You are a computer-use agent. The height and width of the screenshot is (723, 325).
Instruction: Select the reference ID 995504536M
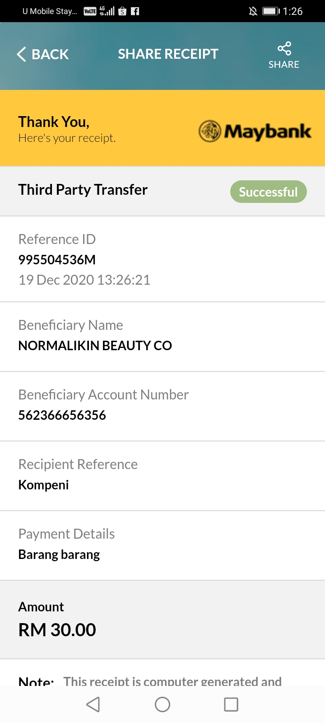click(x=57, y=260)
